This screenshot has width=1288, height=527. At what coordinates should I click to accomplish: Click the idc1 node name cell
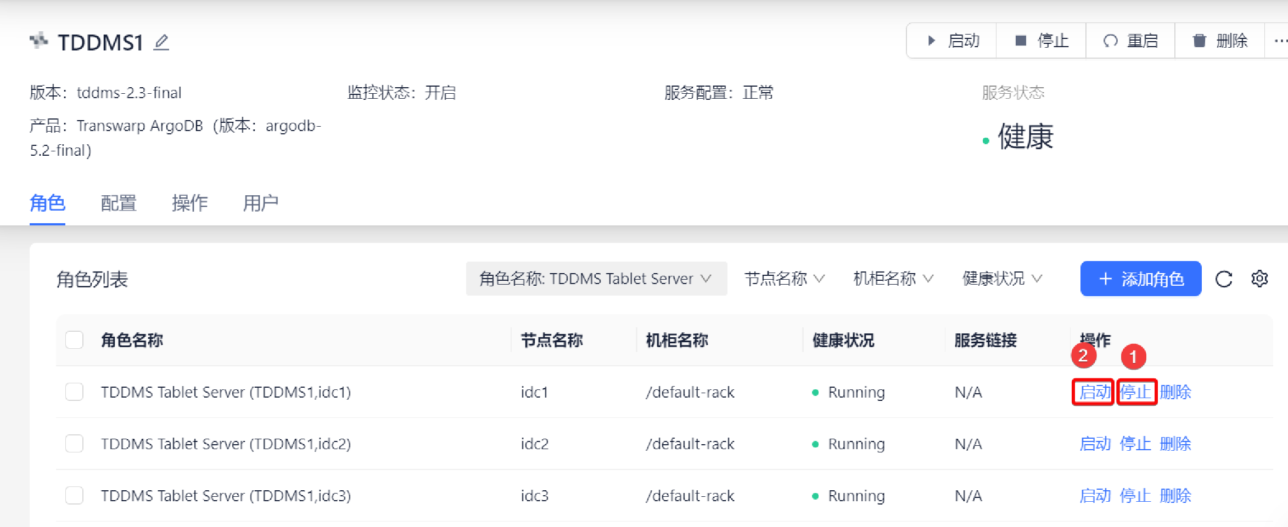(x=534, y=392)
